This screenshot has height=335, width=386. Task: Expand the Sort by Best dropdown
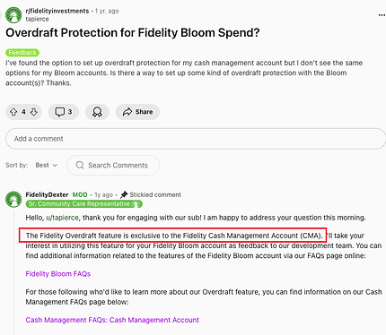(x=47, y=165)
